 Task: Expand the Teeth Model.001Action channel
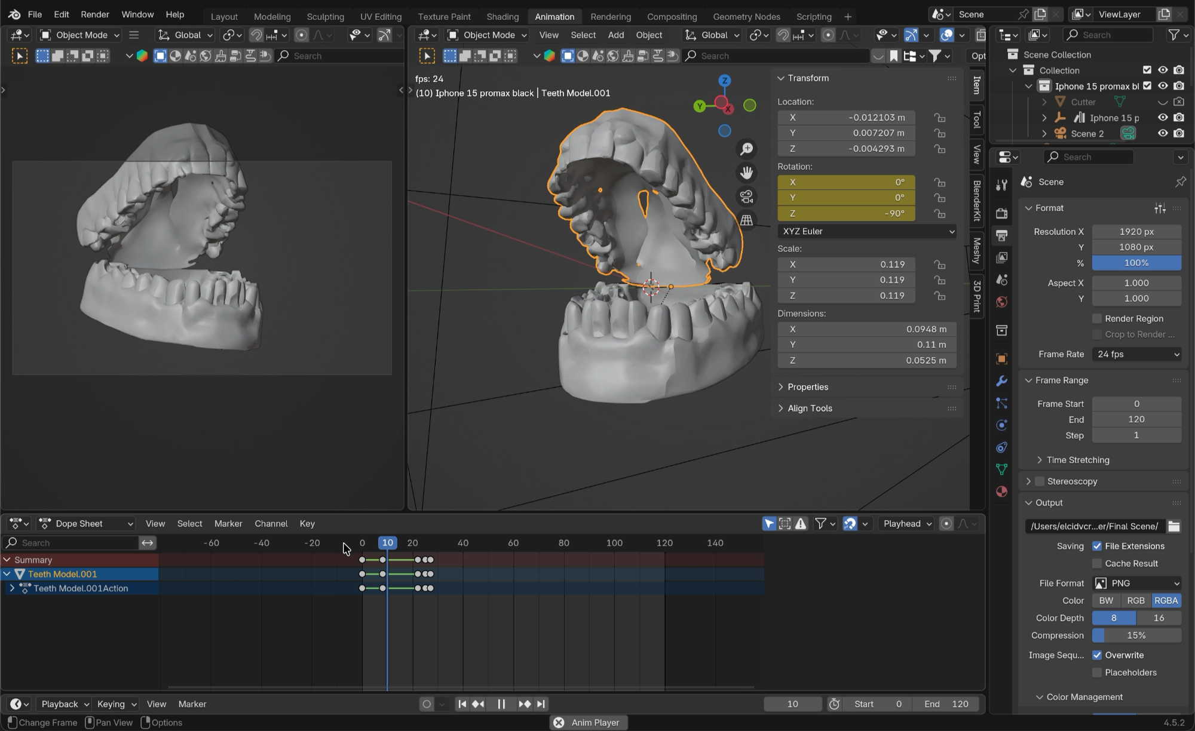pyautogui.click(x=12, y=588)
